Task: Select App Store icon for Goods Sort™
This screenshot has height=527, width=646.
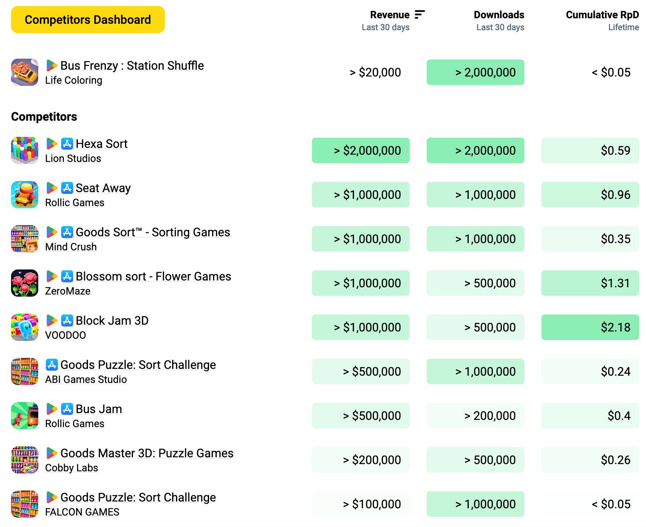Action: coord(67,232)
